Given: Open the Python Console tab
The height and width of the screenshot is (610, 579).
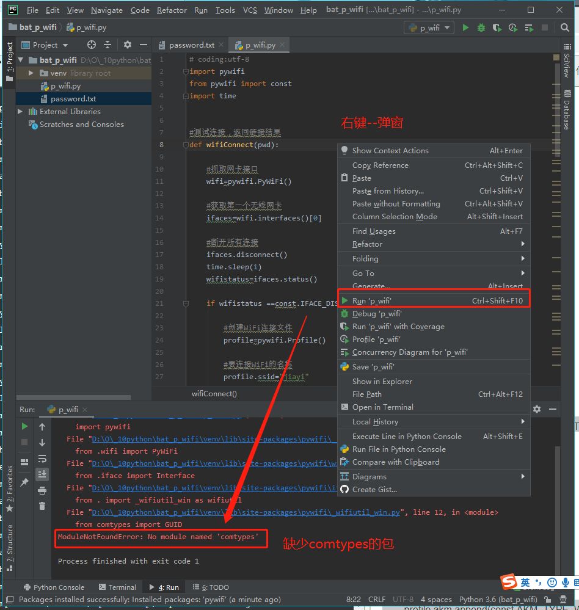Looking at the screenshot, I should pyautogui.click(x=54, y=587).
